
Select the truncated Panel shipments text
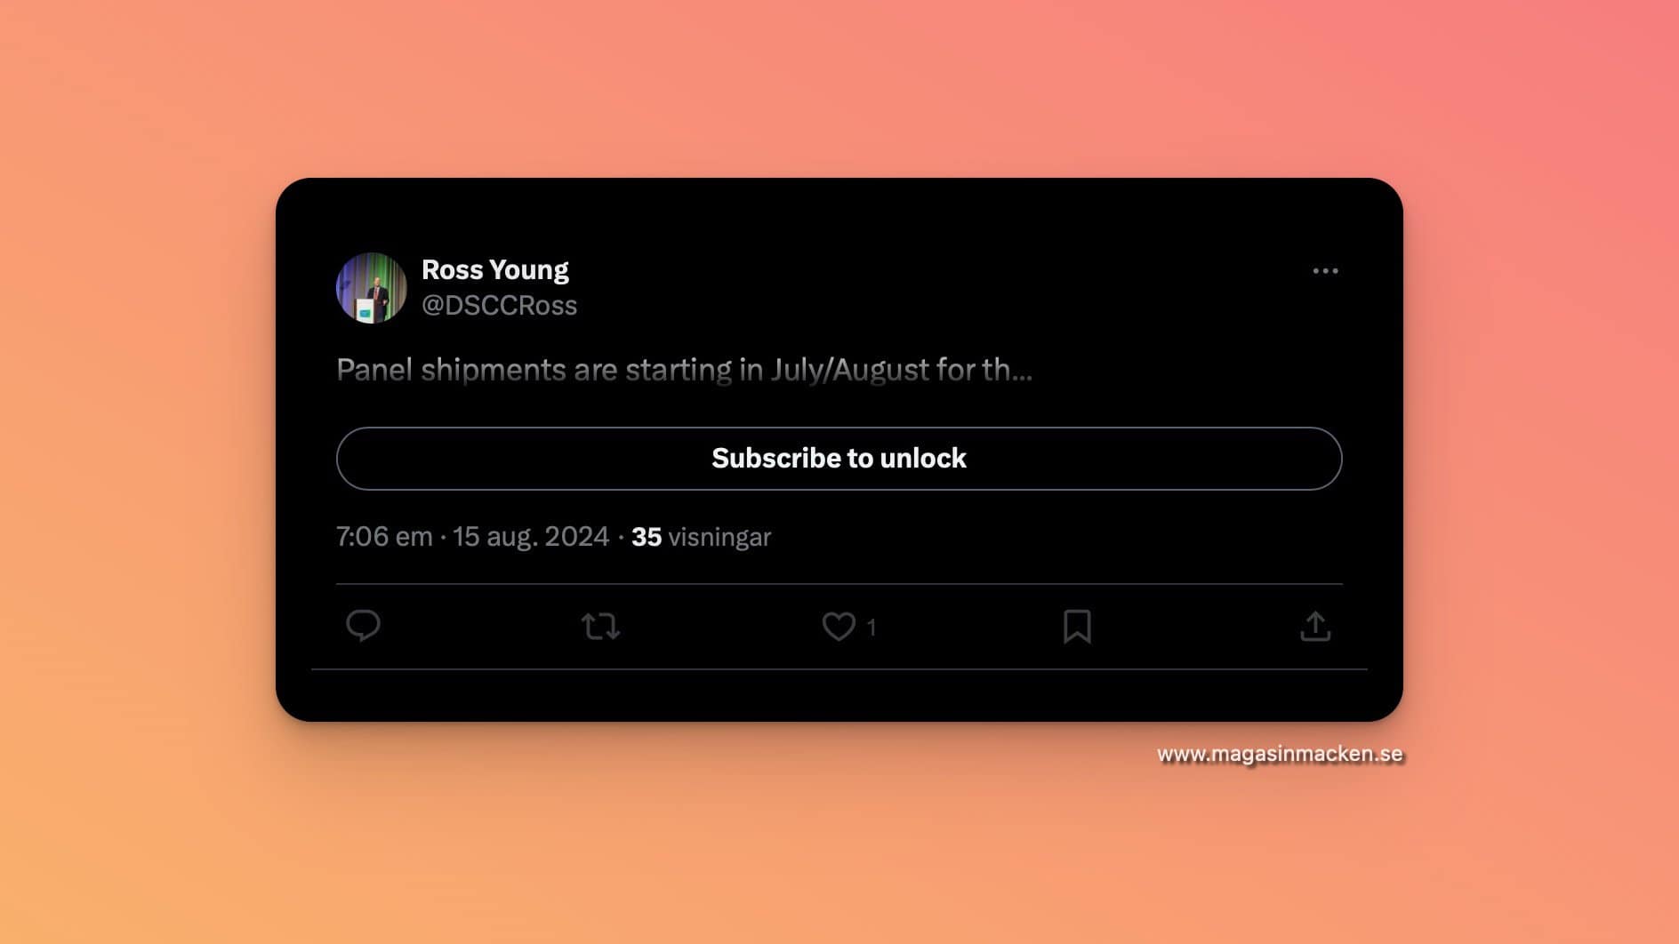click(x=684, y=370)
